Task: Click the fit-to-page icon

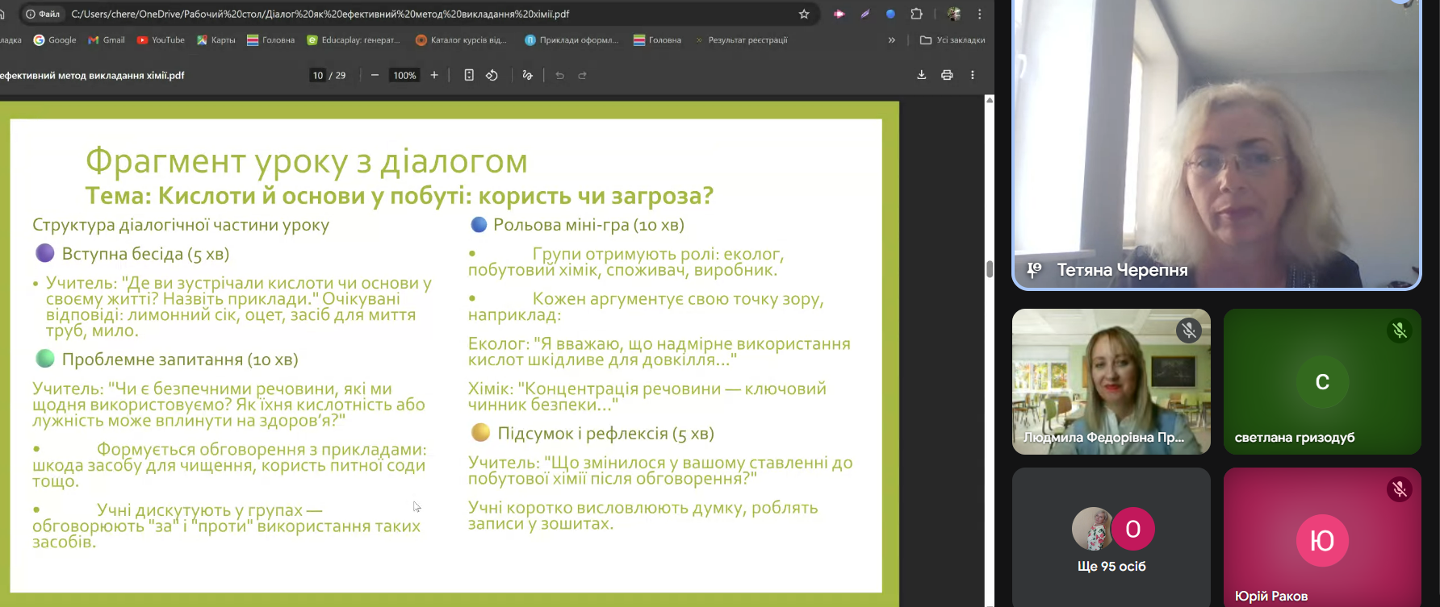Action: 469,75
